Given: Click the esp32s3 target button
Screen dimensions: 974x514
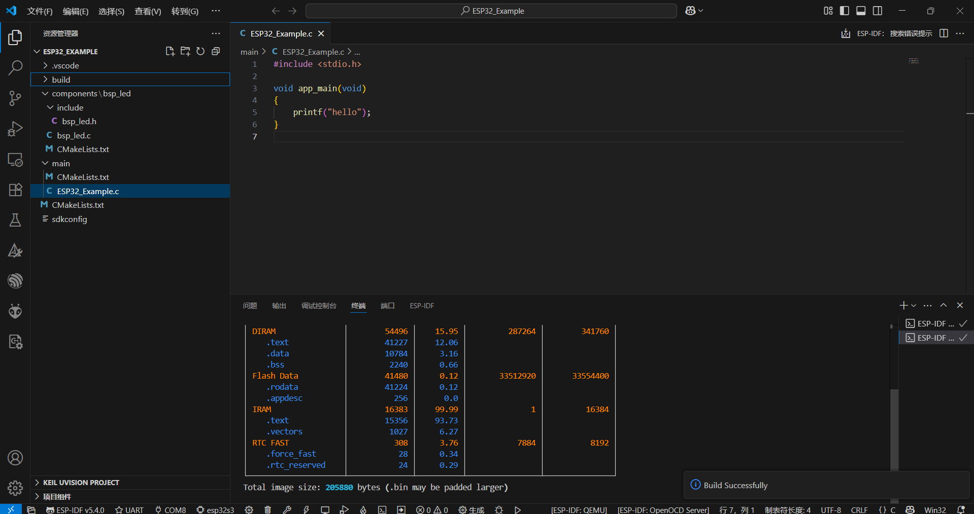Looking at the screenshot, I should click(215, 509).
